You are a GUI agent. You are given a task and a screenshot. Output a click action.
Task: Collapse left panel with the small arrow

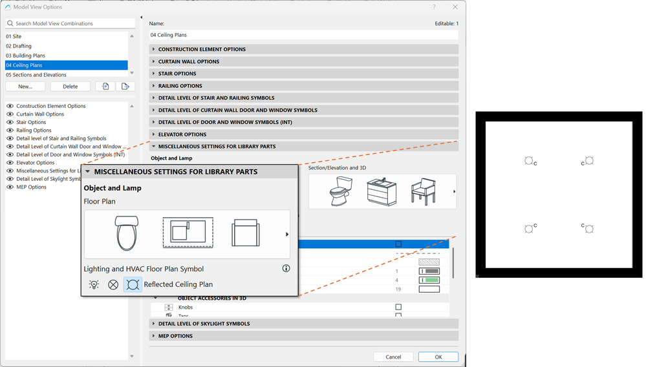click(x=142, y=17)
